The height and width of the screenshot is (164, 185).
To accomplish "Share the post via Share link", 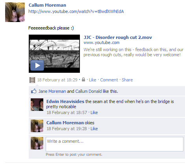I will [127, 80].
